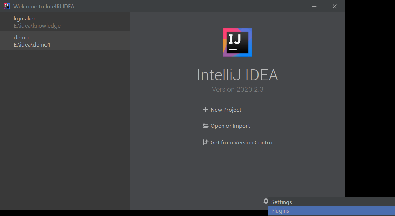Choose Open or Import
Viewport: 395px width, 216px height.
tap(230, 126)
